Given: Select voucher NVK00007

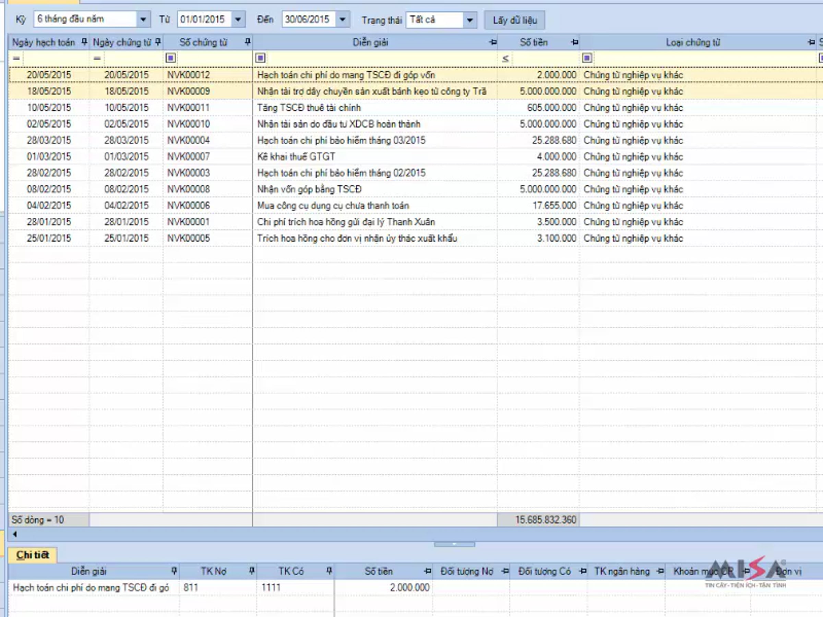Looking at the screenshot, I should (x=189, y=157).
